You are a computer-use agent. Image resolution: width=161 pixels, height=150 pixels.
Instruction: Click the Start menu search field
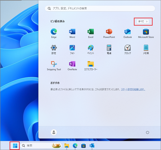[100, 8]
